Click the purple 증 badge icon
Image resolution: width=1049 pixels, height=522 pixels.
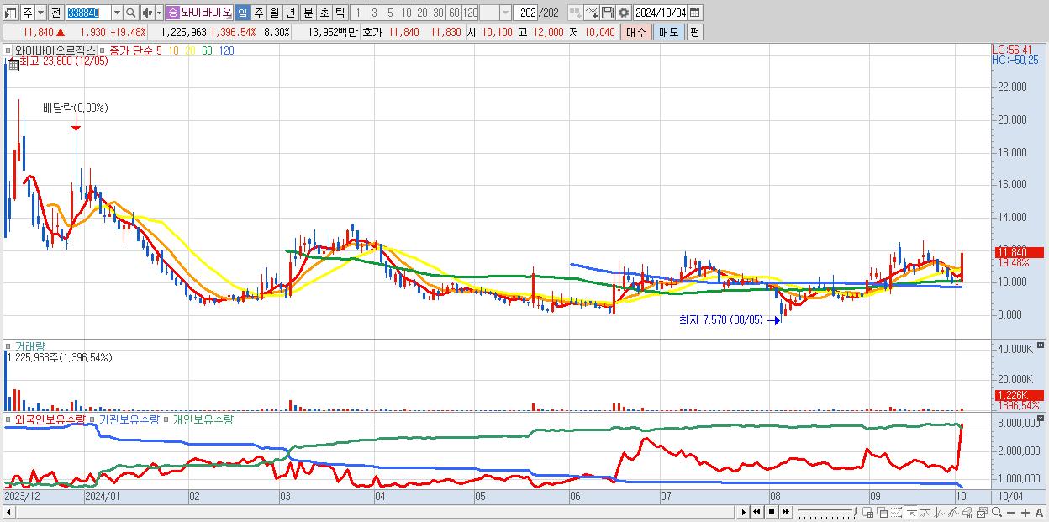tap(173, 13)
